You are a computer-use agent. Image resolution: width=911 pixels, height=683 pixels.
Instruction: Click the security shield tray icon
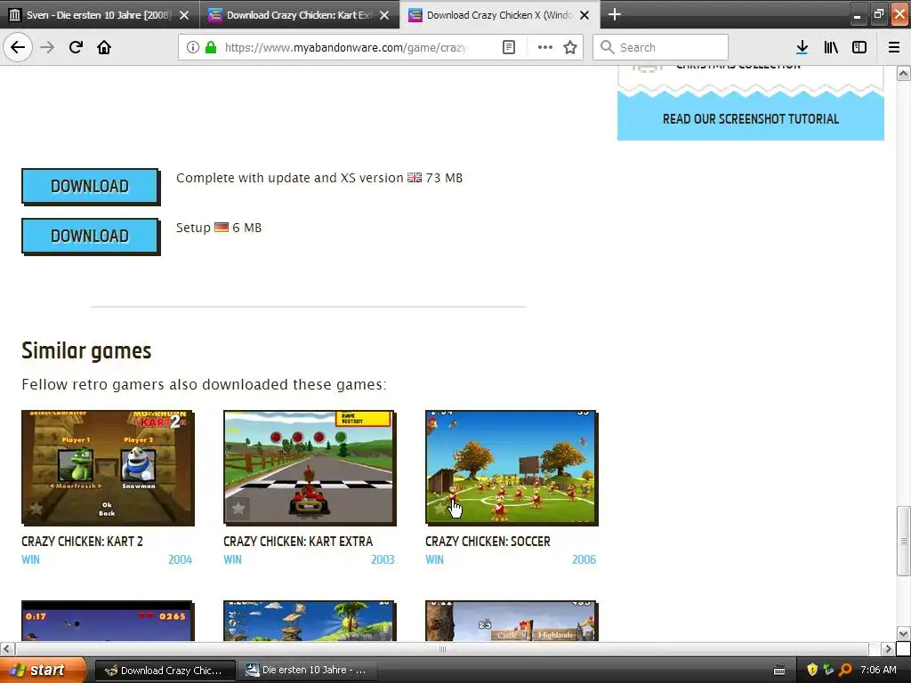pyautogui.click(x=812, y=670)
